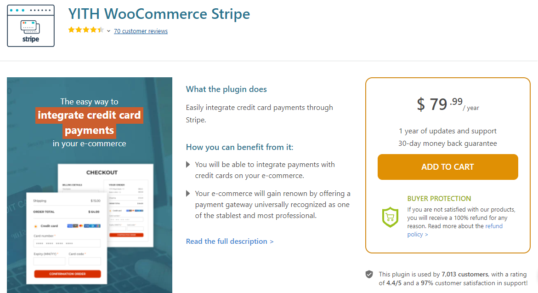Viewport: 538px width, 293px height.
Task: Click the YITH WooCommerce Stripe title
Action: click(159, 14)
